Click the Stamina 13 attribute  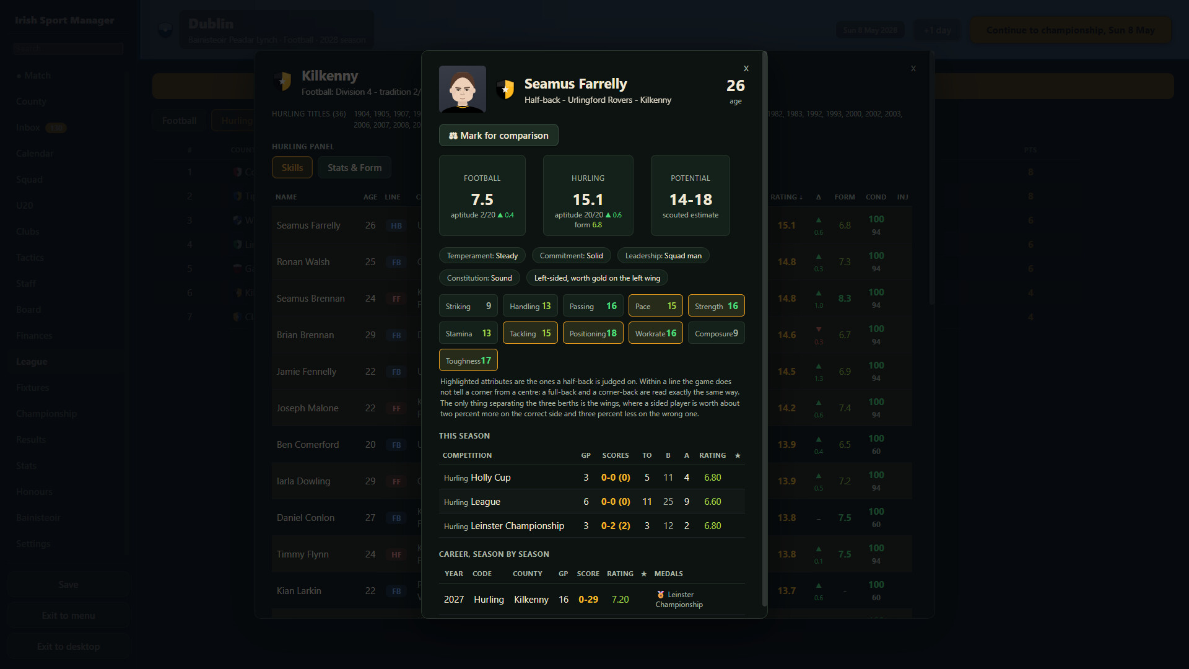point(468,333)
